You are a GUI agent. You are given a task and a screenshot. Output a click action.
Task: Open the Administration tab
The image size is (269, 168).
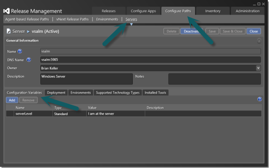coord(248,11)
